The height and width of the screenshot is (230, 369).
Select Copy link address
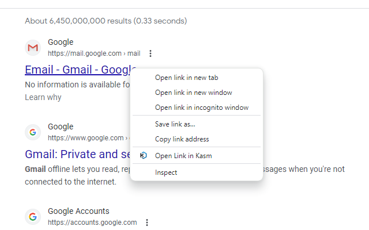tap(182, 139)
